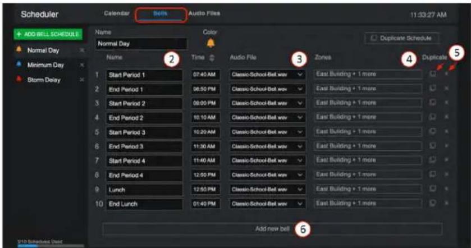Delete the End Period 3 bell
This screenshot has width=471, height=248.
(x=446, y=146)
